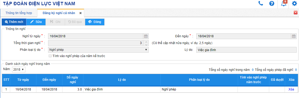
Task: Toggle Tính vào nghỉ phép của năm kế trước
Action: coord(50,56)
